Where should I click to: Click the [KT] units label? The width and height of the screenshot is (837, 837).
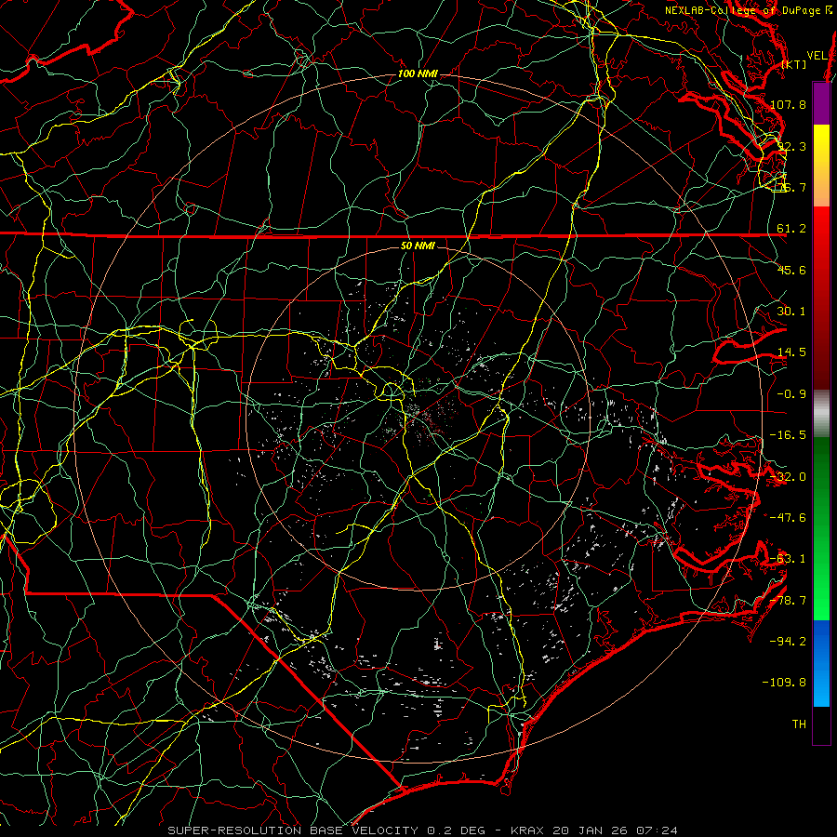coord(794,64)
